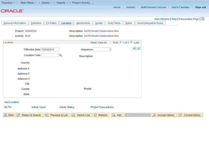Open the Worklist link
Viewport: 209px width, 156px height.
[131, 7]
